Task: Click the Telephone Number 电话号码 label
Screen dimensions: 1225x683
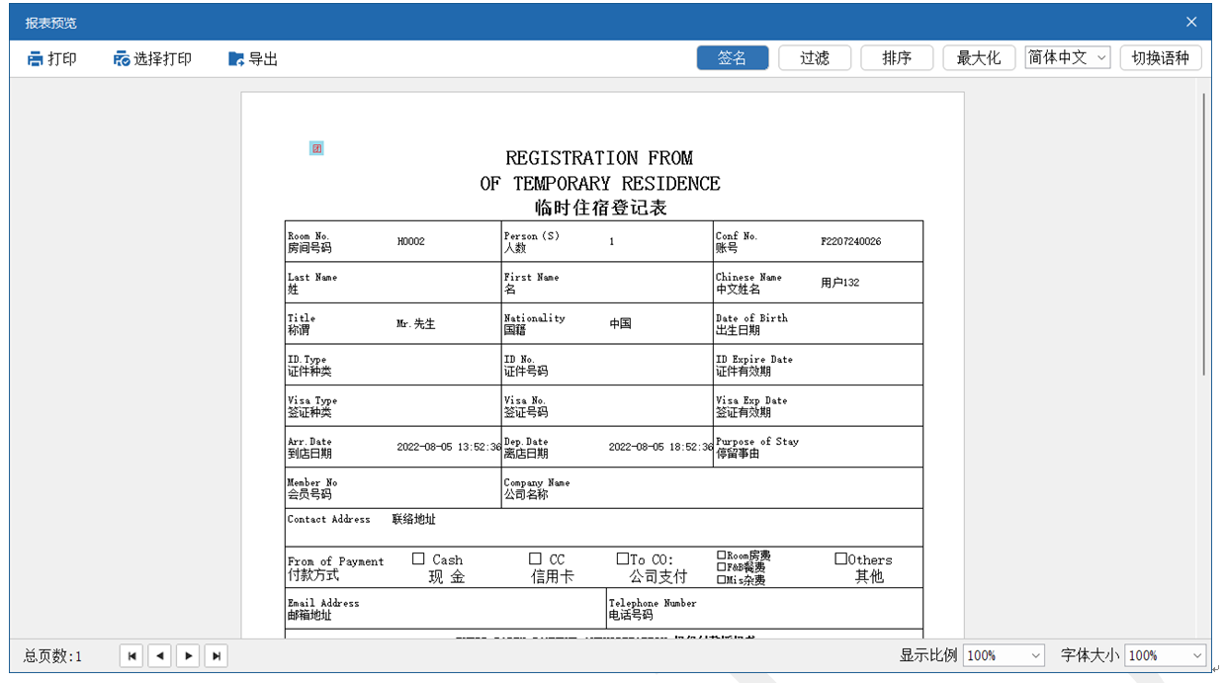Action: 653,609
